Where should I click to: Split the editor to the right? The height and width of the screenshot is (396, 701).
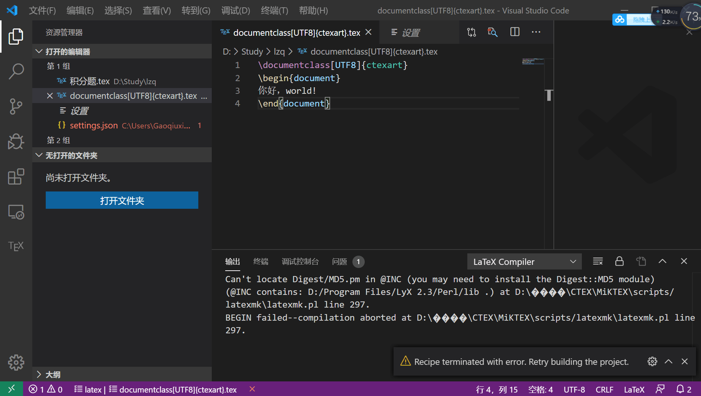[x=515, y=32]
